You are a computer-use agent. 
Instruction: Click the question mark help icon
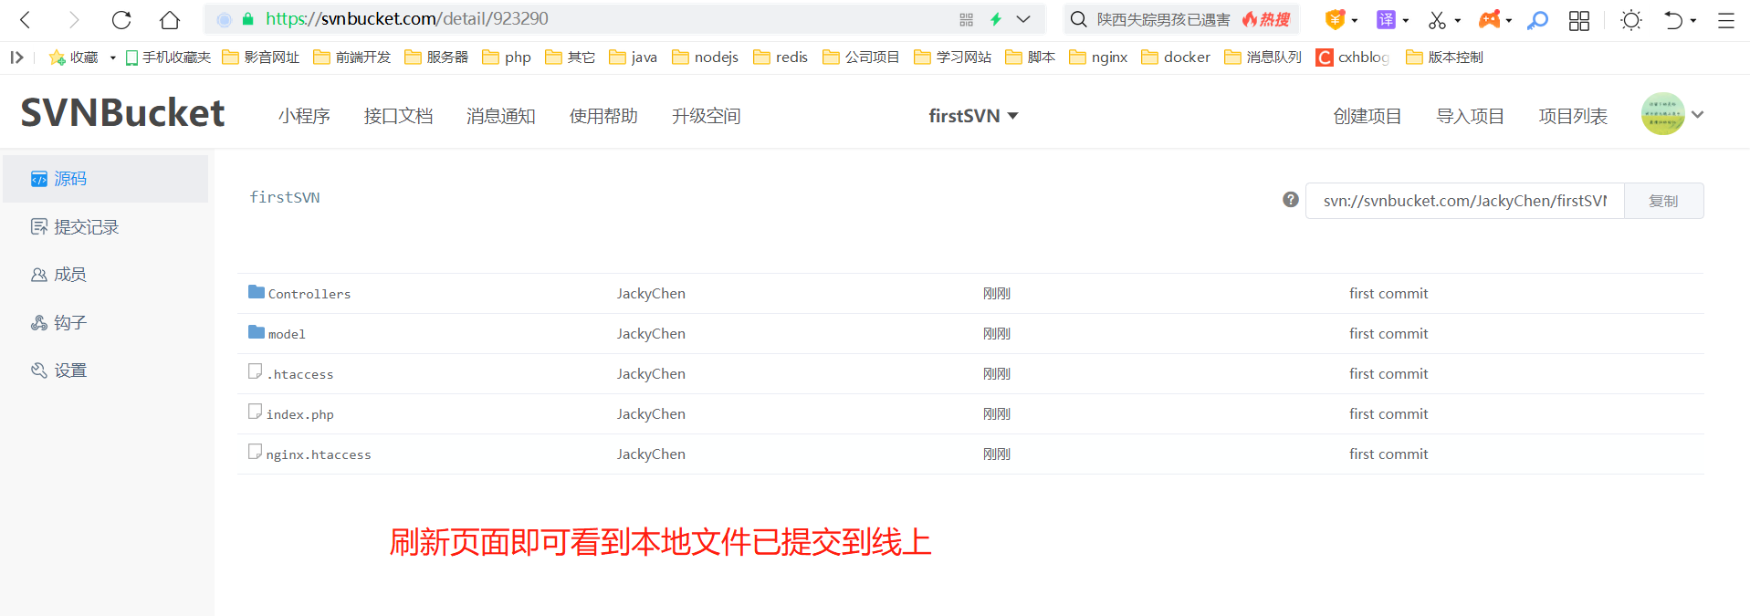(1290, 200)
